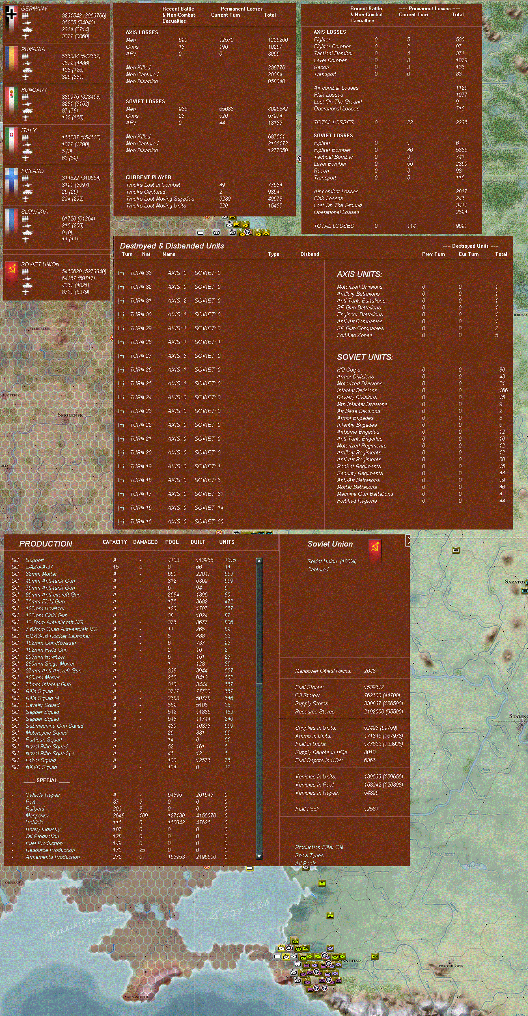Click Finland's artillery gun icon
This screenshot has width=528, height=1016.
pos(26,185)
